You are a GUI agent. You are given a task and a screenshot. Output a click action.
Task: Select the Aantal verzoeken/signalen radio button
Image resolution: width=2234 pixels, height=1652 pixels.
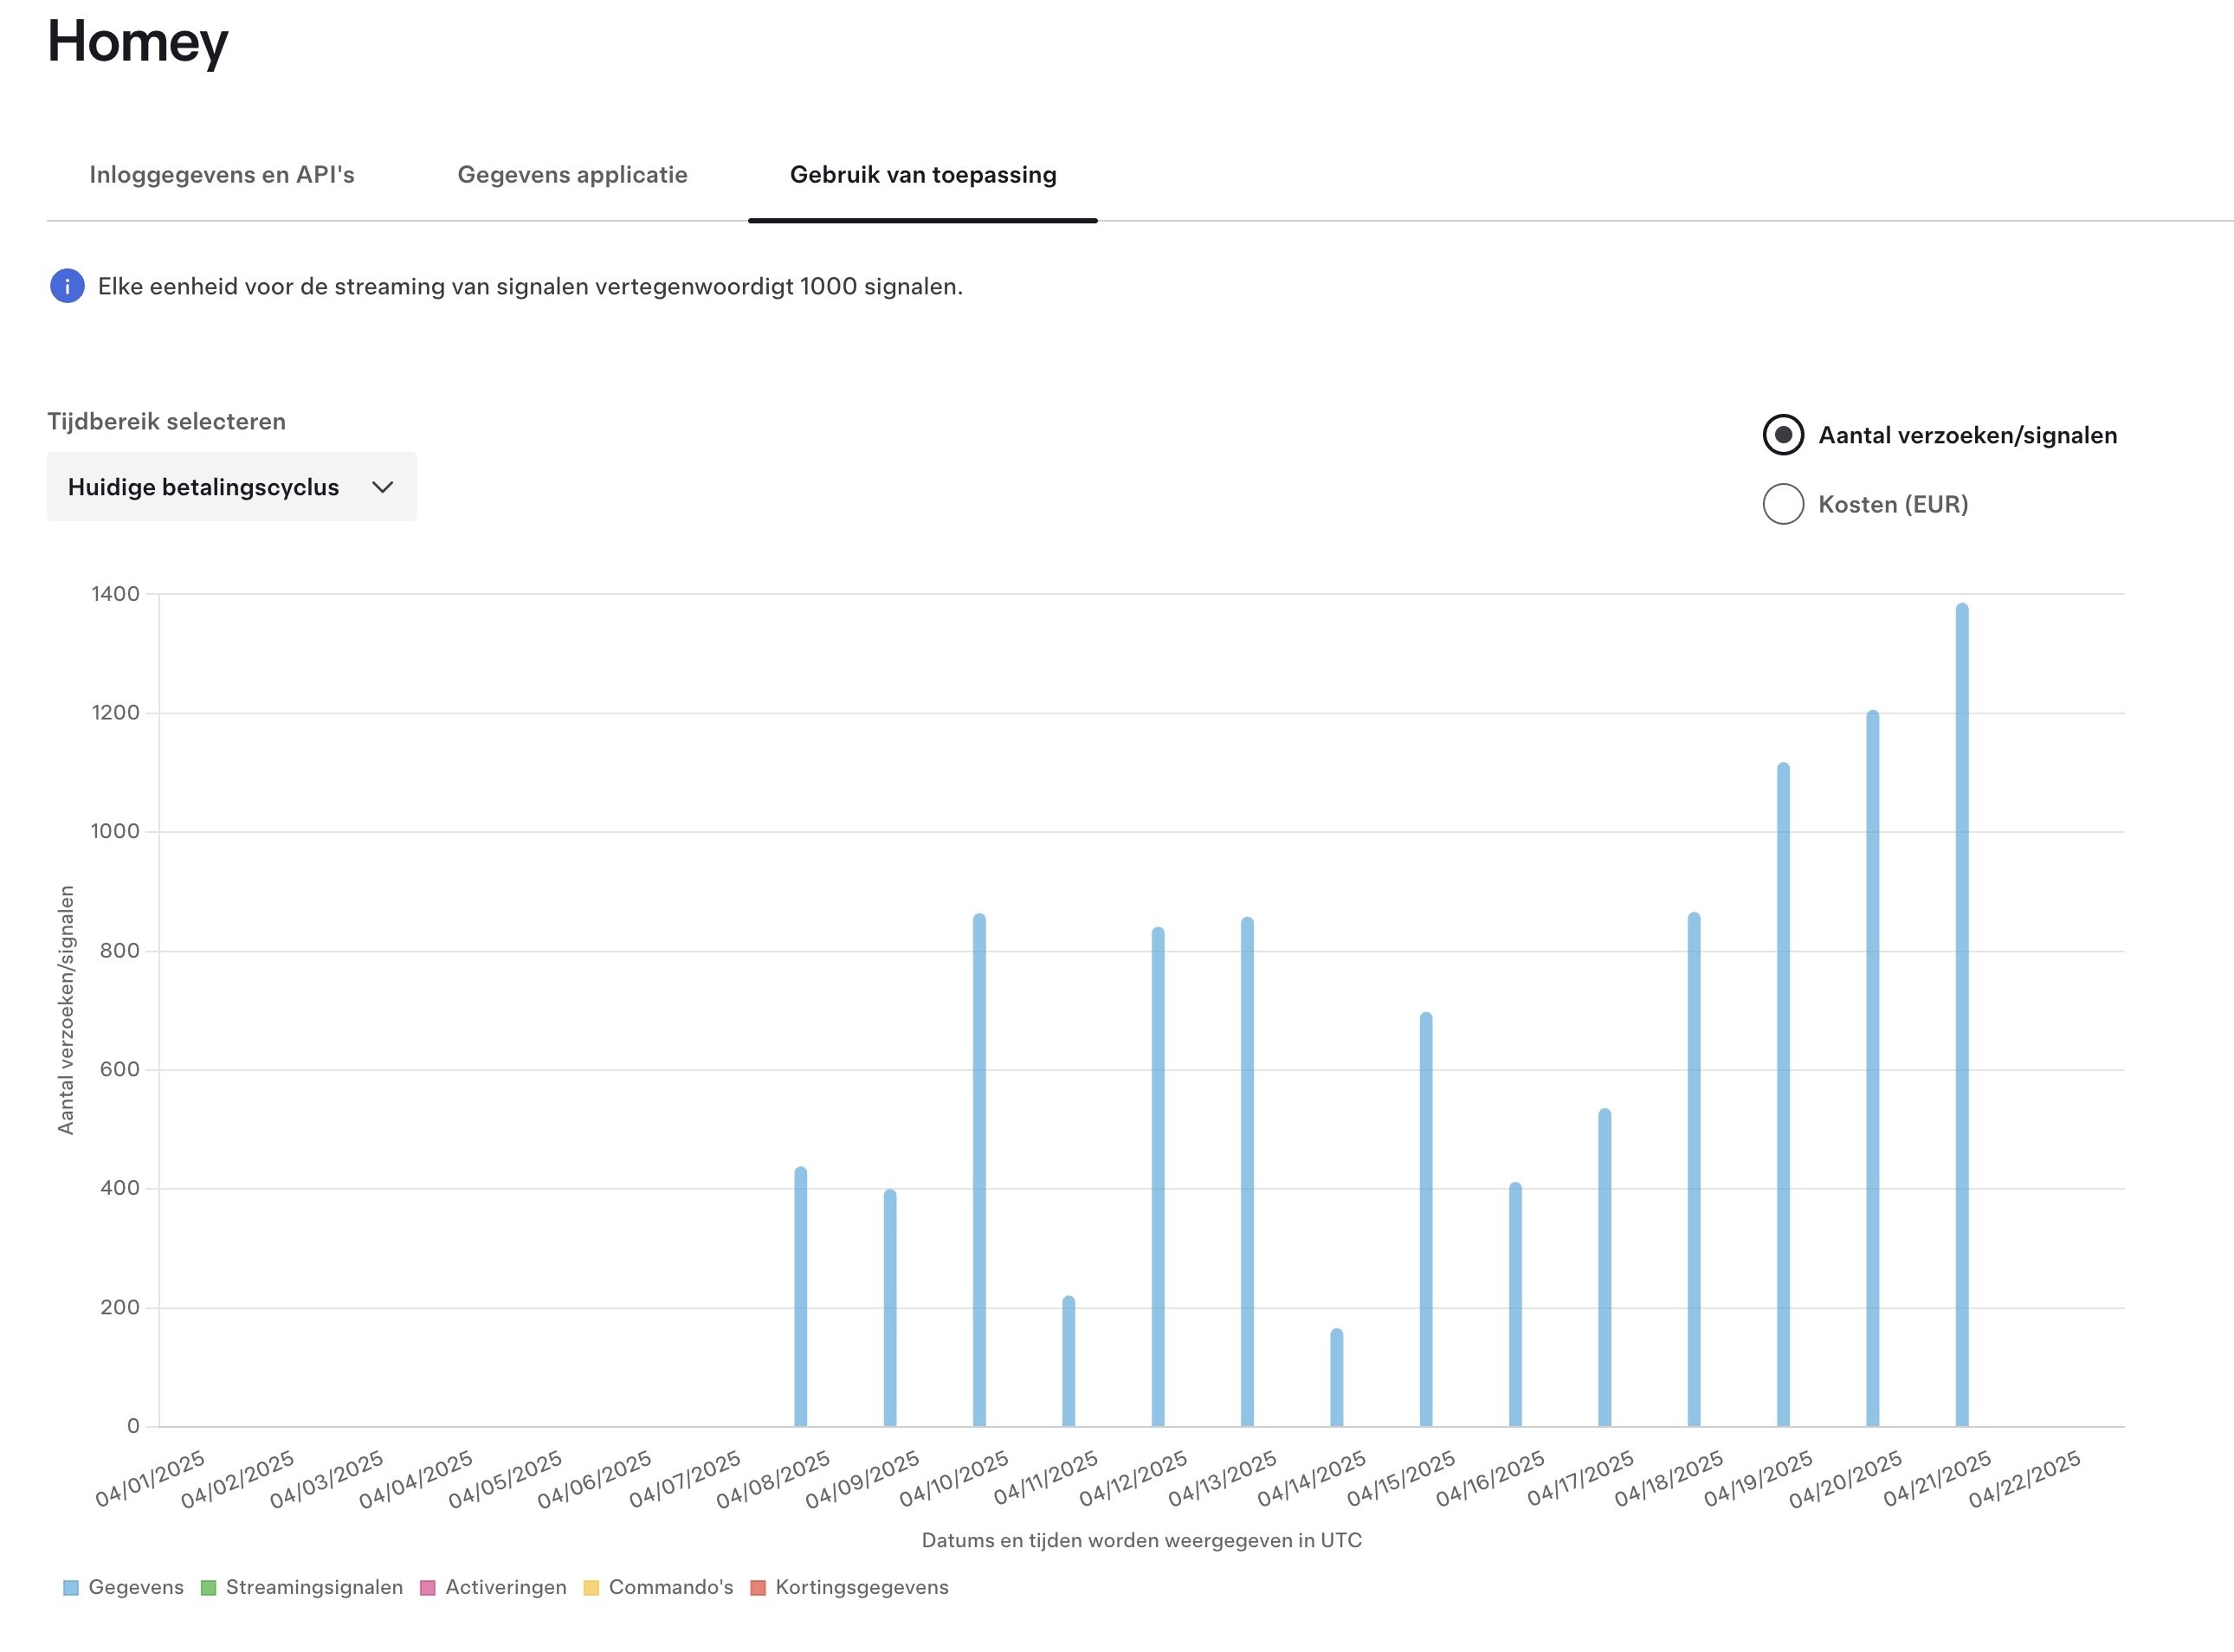tap(1783, 435)
